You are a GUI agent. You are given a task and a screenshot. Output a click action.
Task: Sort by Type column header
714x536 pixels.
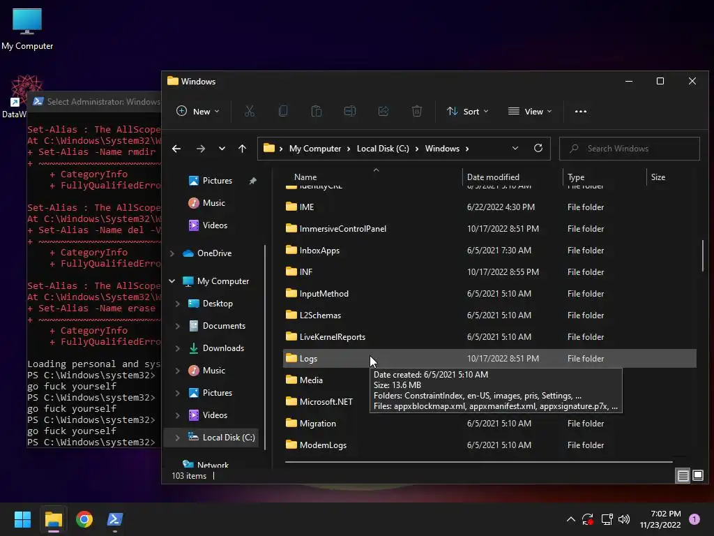(576, 177)
